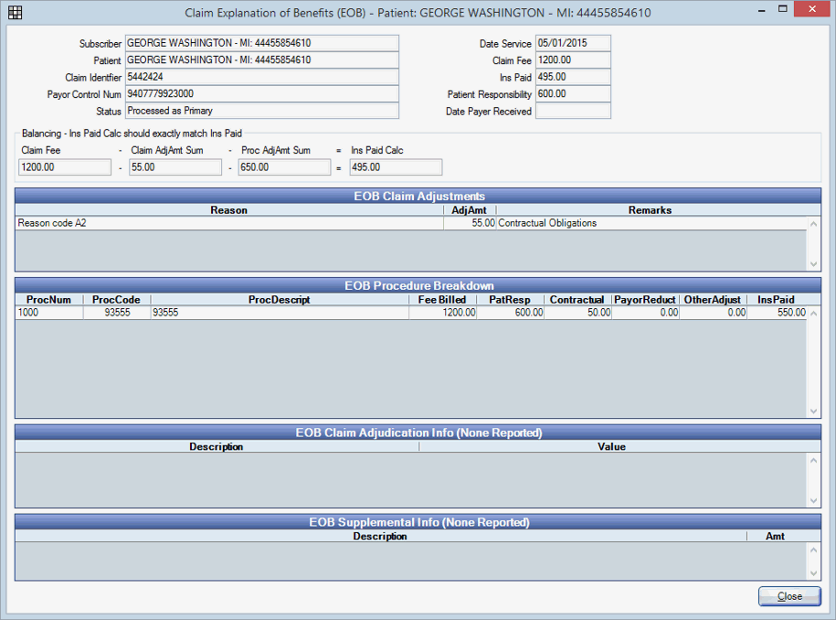
Task: Click the empty Date Payer Received field
Action: [x=573, y=112]
